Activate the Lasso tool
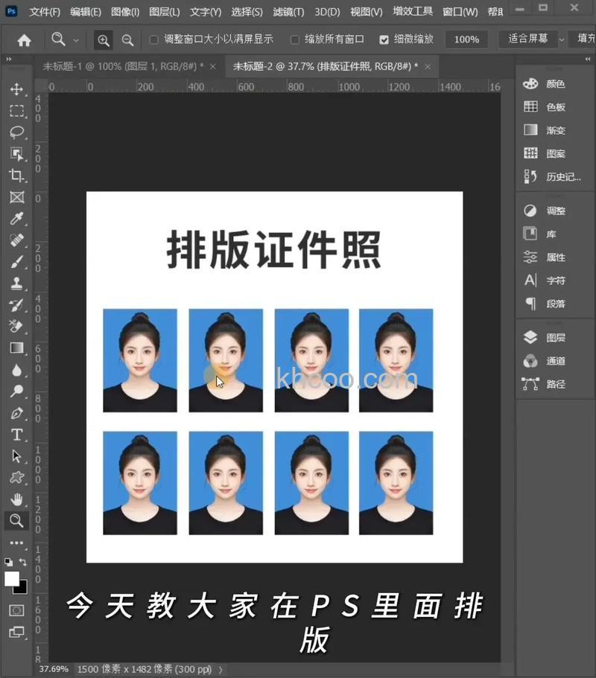The image size is (596, 678). point(16,132)
